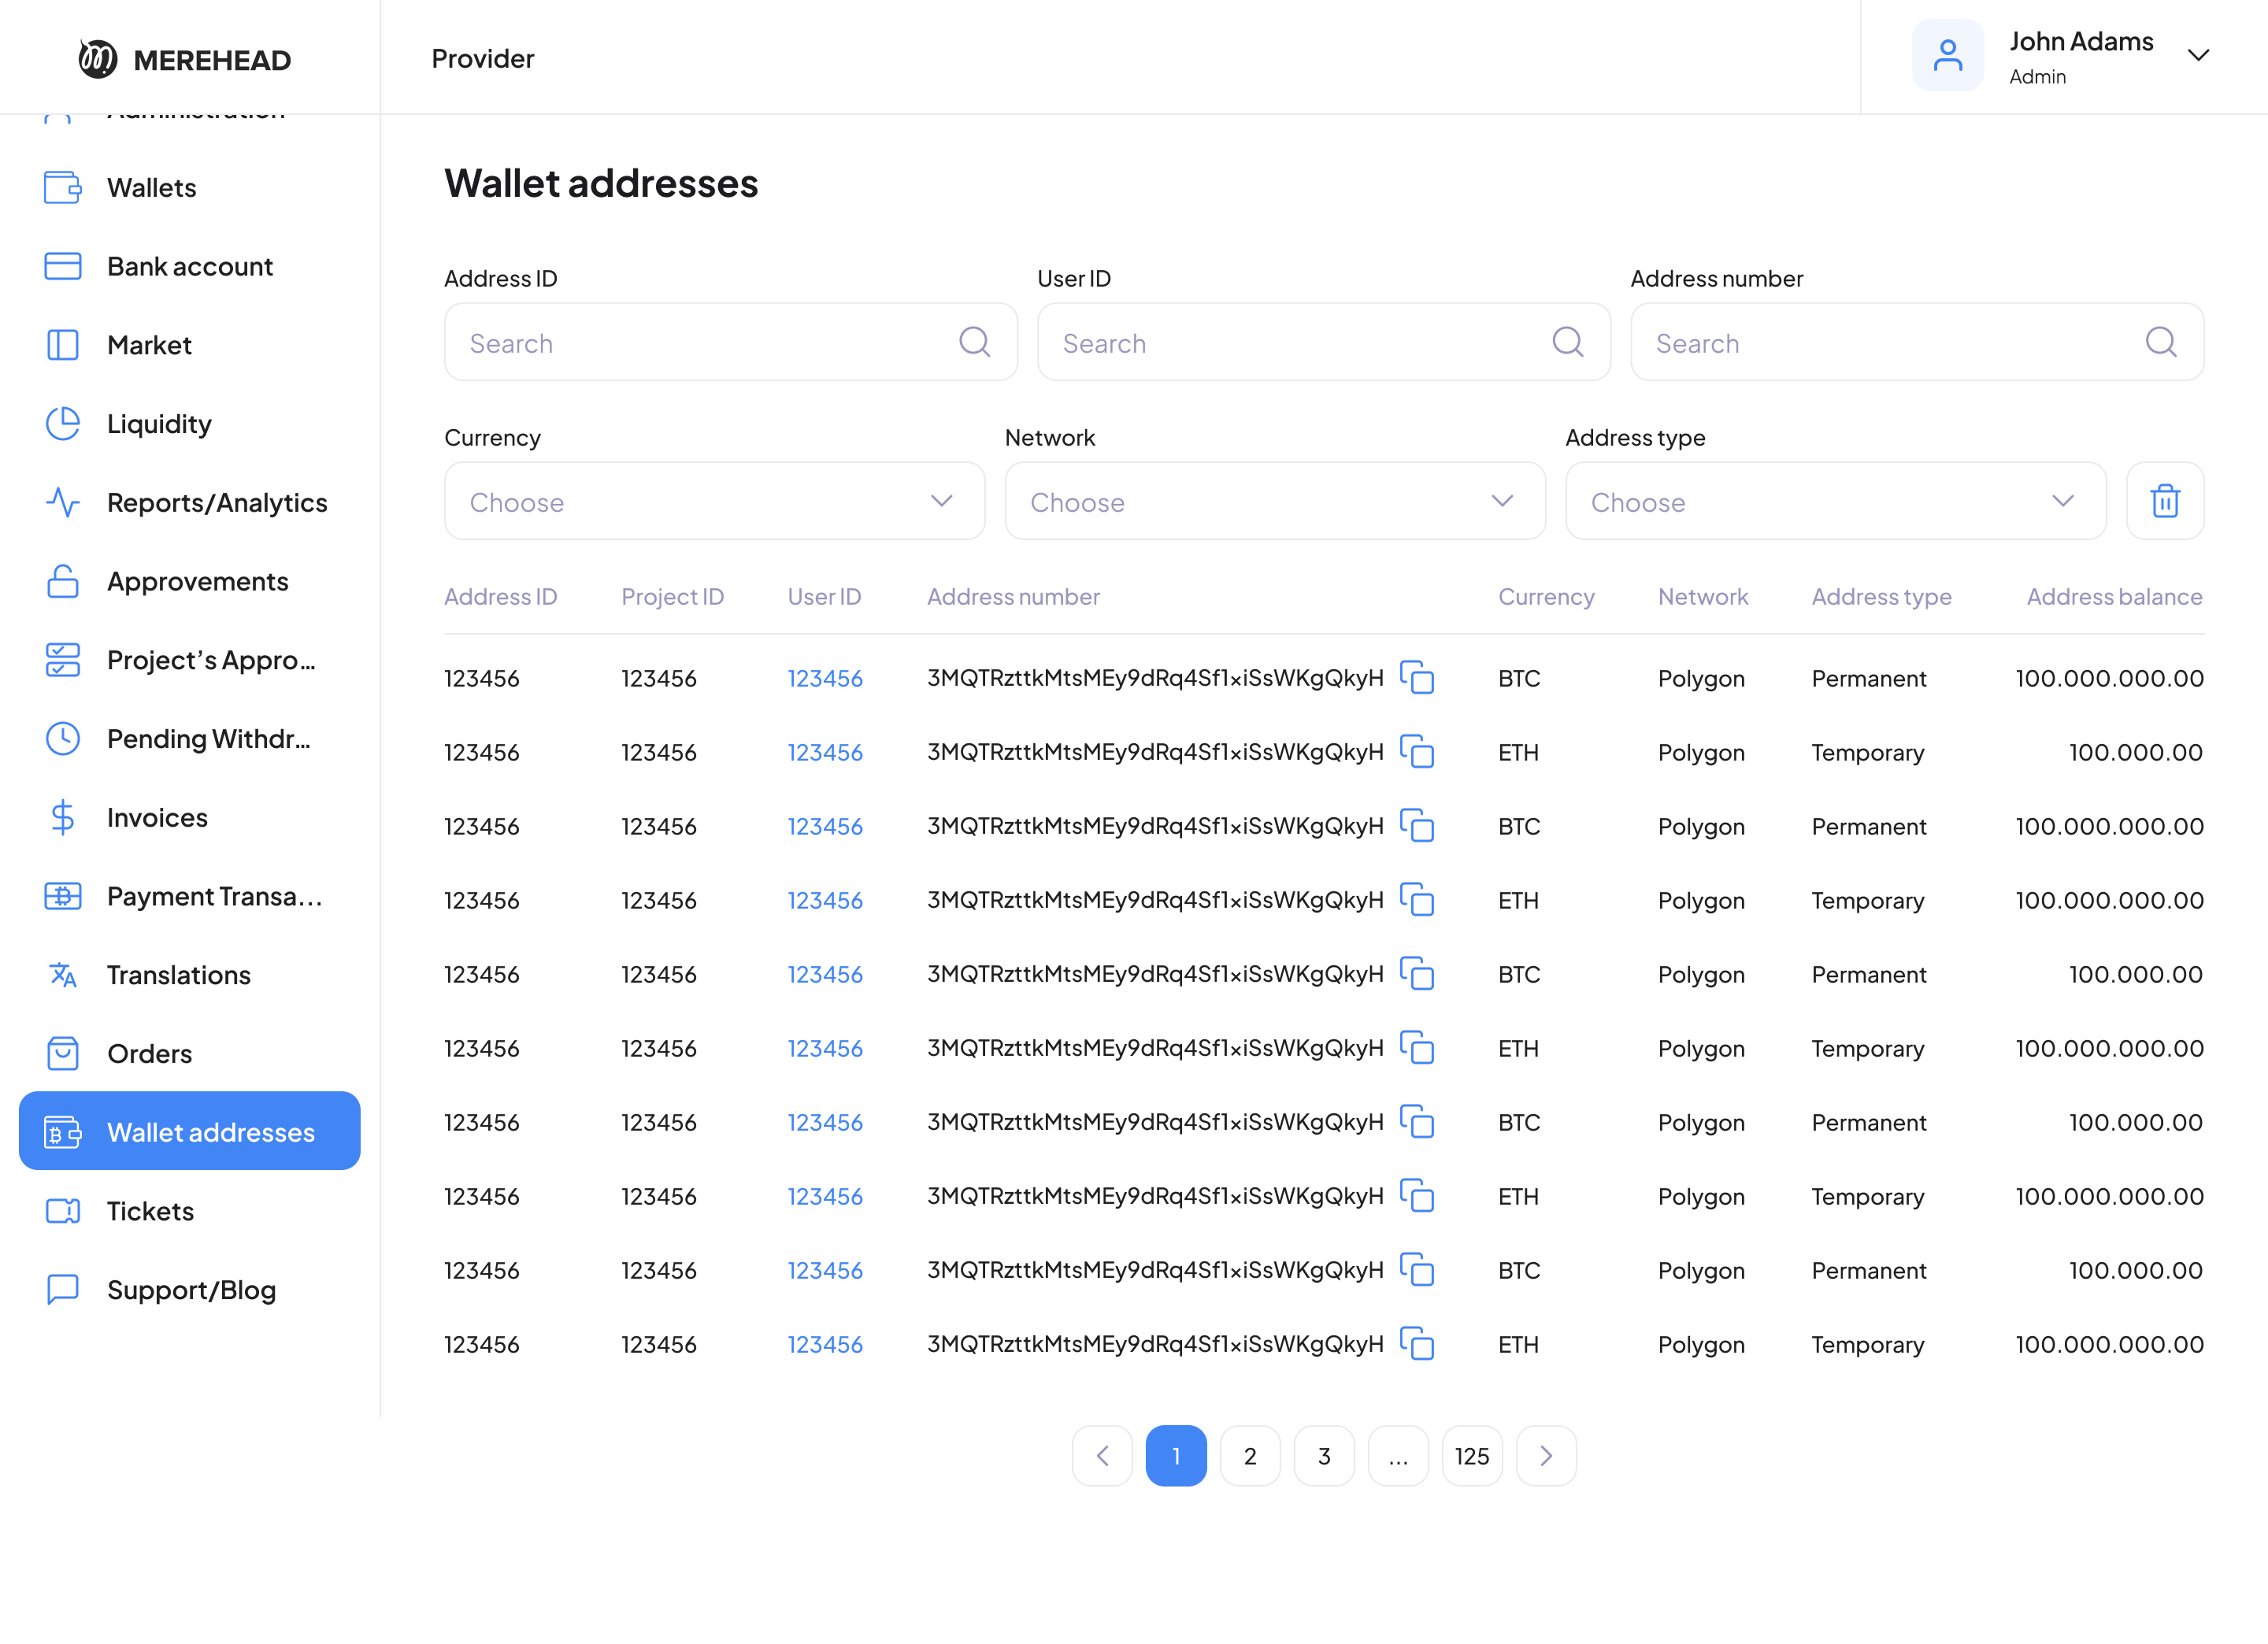The image size is (2268, 1644).
Task: Click the Liquidity pie chart icon
Action: 63,424
